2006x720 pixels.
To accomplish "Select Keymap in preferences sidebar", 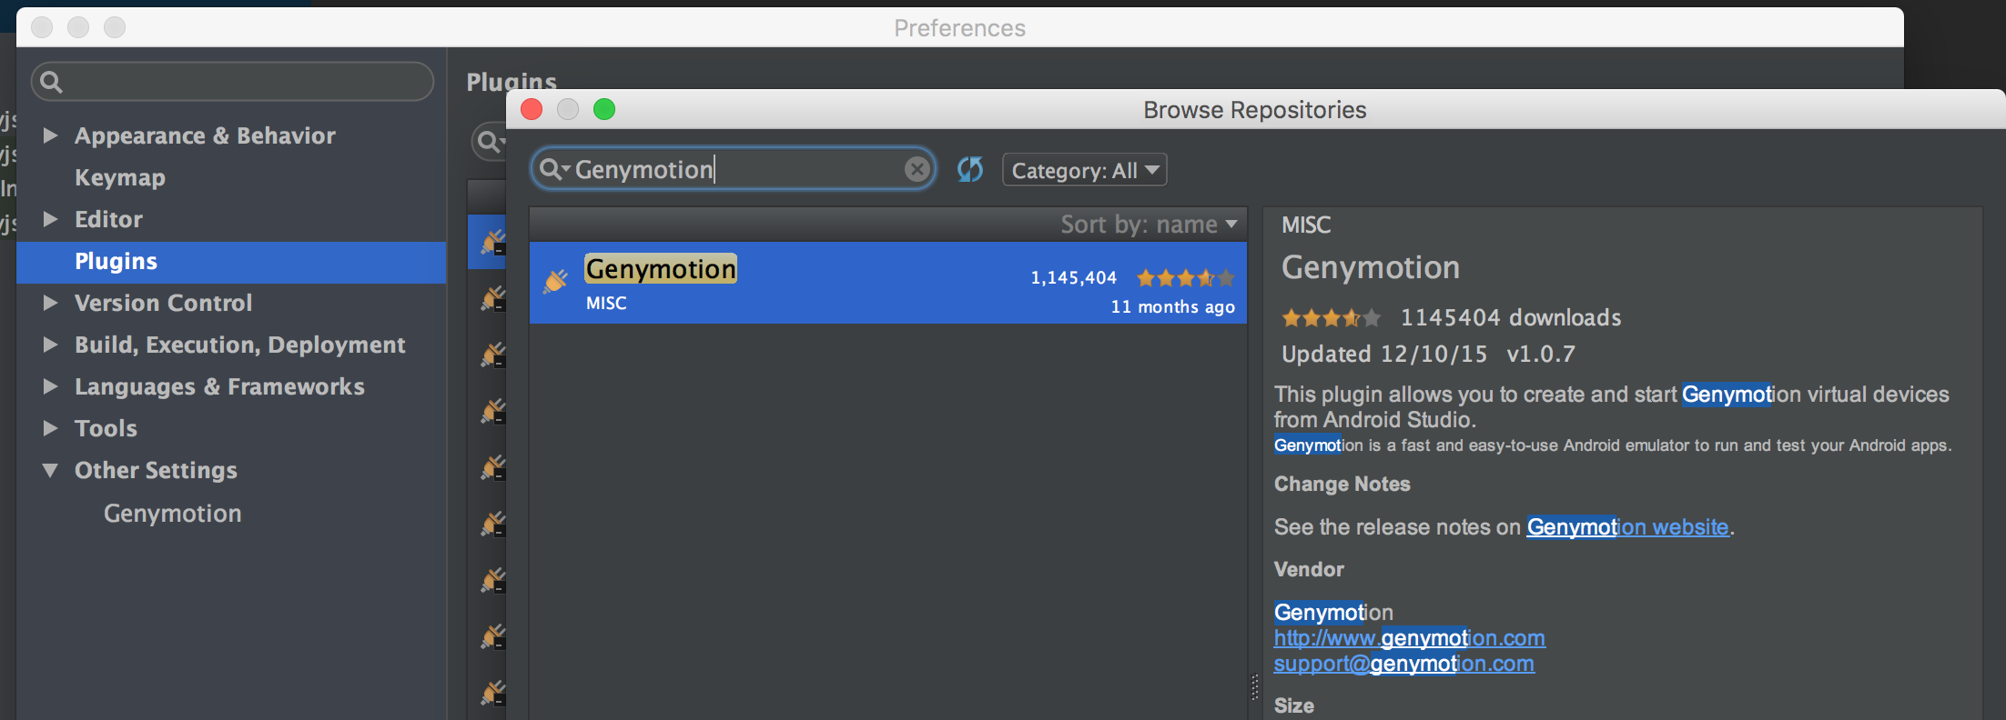I will pos(120,177).
